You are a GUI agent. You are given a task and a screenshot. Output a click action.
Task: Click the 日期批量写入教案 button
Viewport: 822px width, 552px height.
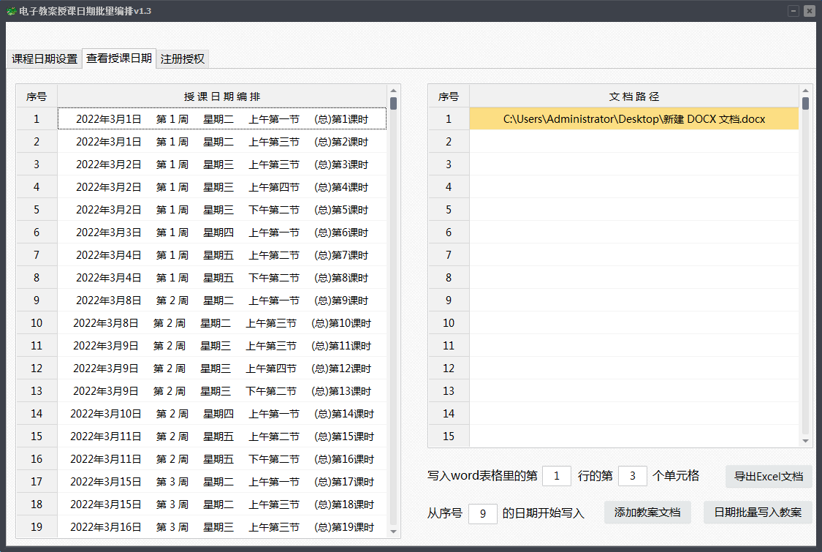point(758,513)
